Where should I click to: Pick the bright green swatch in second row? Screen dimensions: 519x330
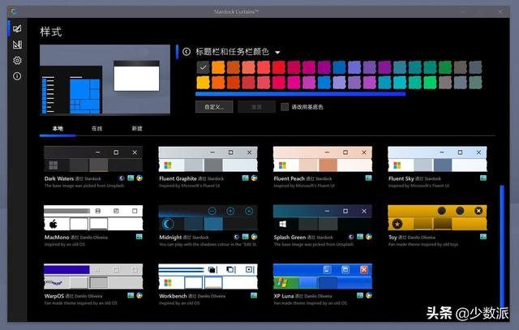tap(430, 83)
